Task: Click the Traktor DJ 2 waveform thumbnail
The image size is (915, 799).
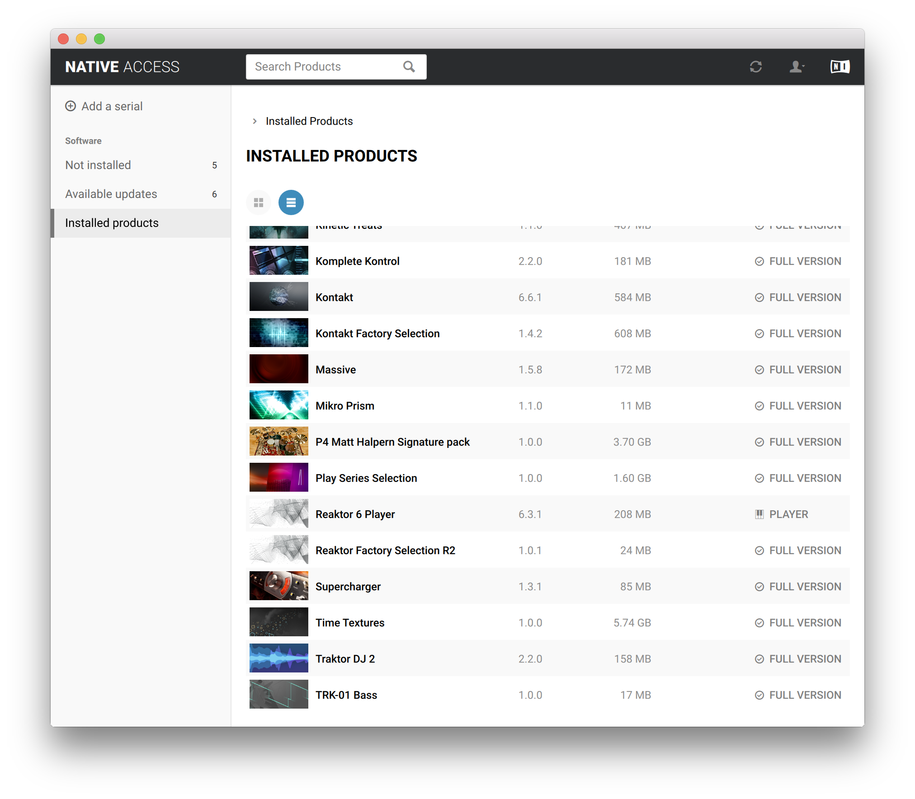Action: coord(278,658)
